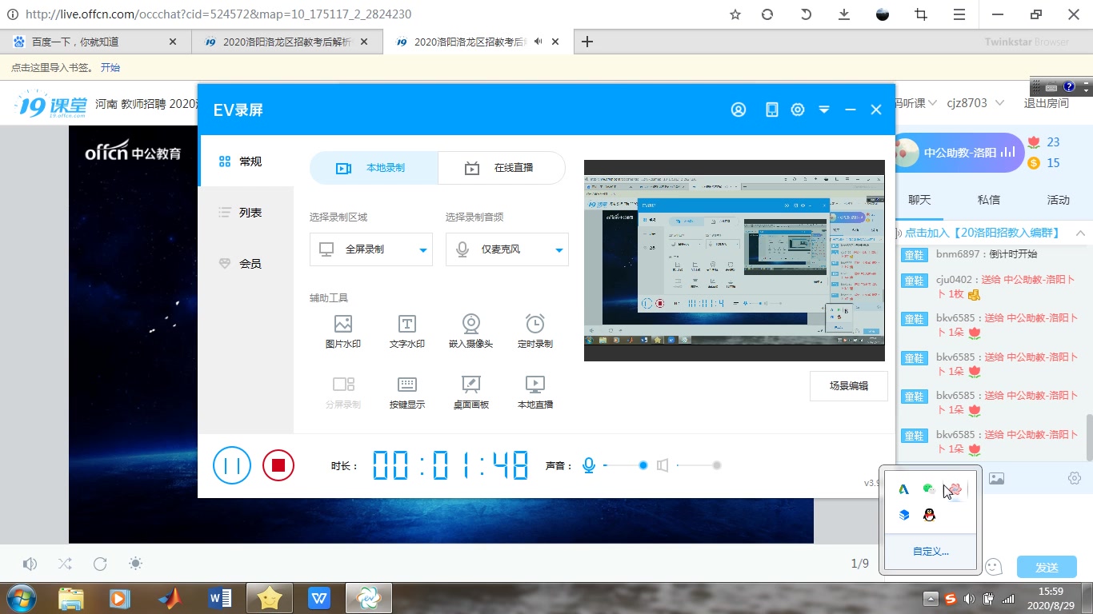
Task: Switch to the 在线直播 tab
Action: tap(502, 168)
